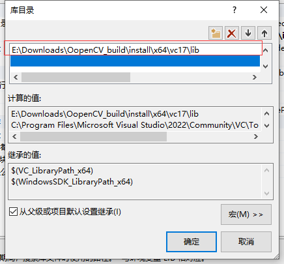Select the OopenCV_build lib path entry in the edit list
This screenshot has height=264, width=284.
point(135,50)
